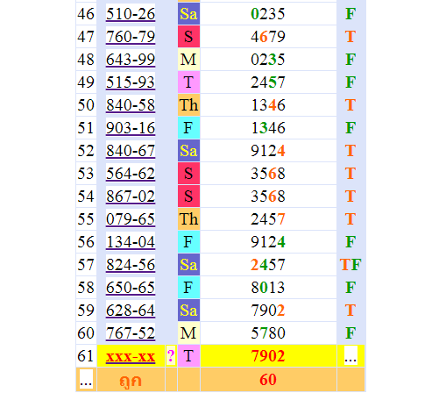Open the 840-67 result link
This screenshot has height=393, width=446.
point(131,151)
